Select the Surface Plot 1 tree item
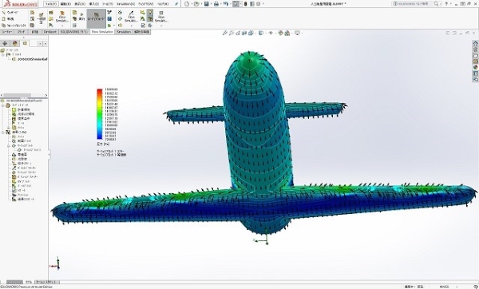 click(x=30, y=150)
